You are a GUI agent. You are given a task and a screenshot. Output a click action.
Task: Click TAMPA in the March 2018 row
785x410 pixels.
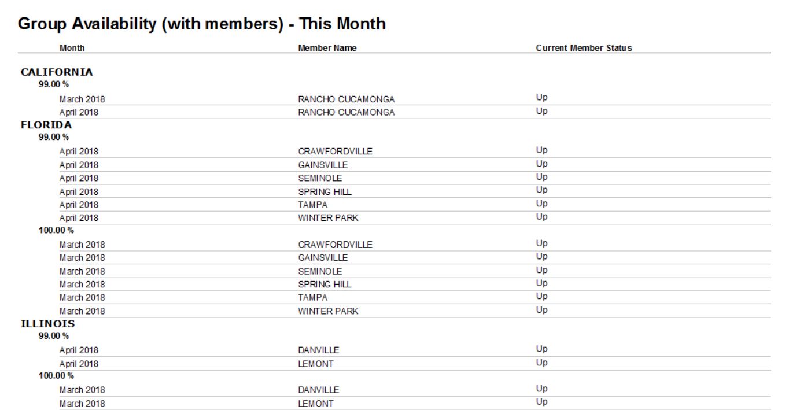tap(313, 297)
